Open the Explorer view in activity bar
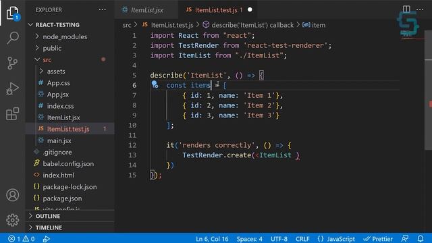The image size is (432, 243). tap(12, 13)
